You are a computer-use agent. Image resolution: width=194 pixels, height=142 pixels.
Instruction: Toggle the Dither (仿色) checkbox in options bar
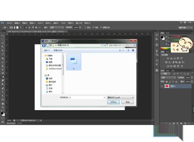coord(93,27)
